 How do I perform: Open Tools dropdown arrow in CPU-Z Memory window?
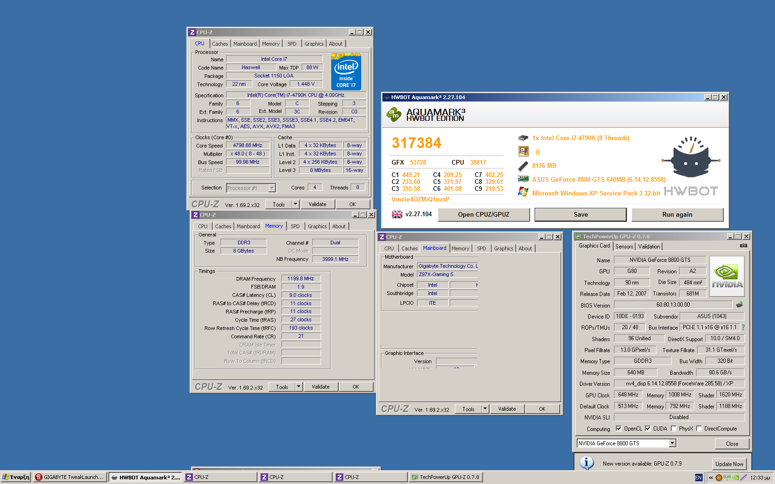[299, 387]
